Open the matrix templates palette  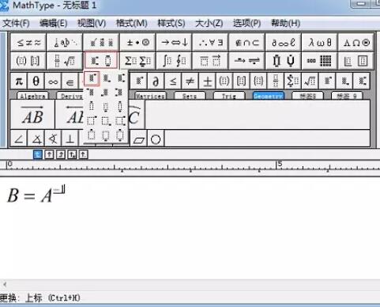[319, 61]
